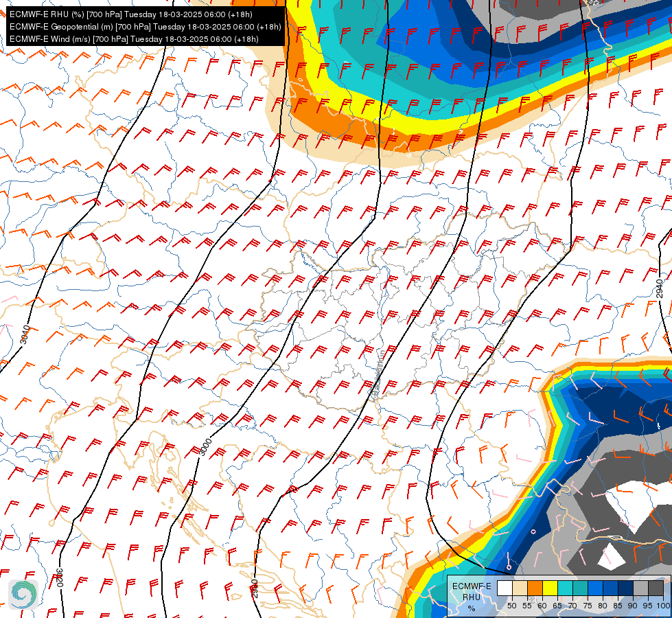Click the cyan legend color swatch
The image size is (672, 618).
[566, 588]
